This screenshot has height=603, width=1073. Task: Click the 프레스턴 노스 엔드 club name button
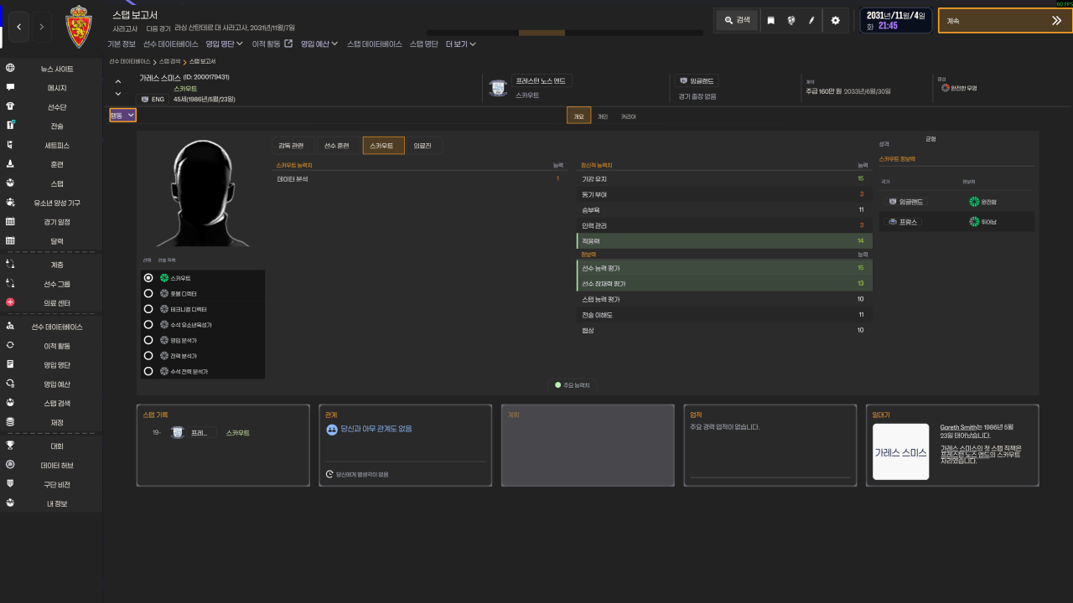click(542, 81)
